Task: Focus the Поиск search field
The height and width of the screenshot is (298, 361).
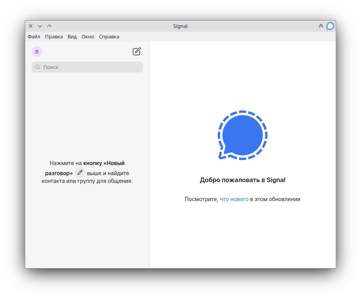Action: [87, 67]
